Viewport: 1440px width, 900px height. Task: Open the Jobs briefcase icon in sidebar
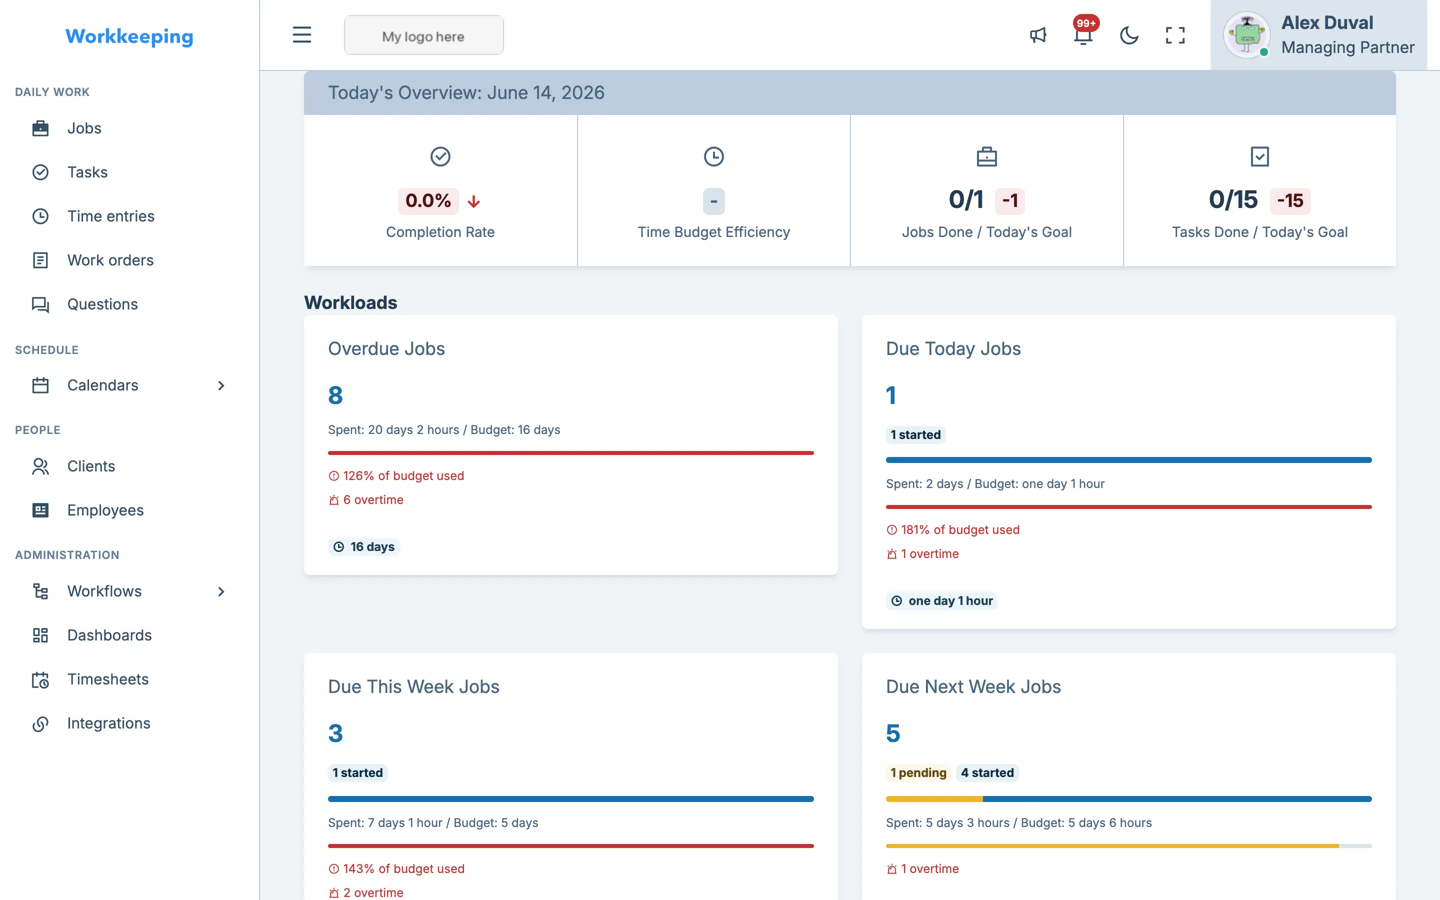(x=40, y=128)
